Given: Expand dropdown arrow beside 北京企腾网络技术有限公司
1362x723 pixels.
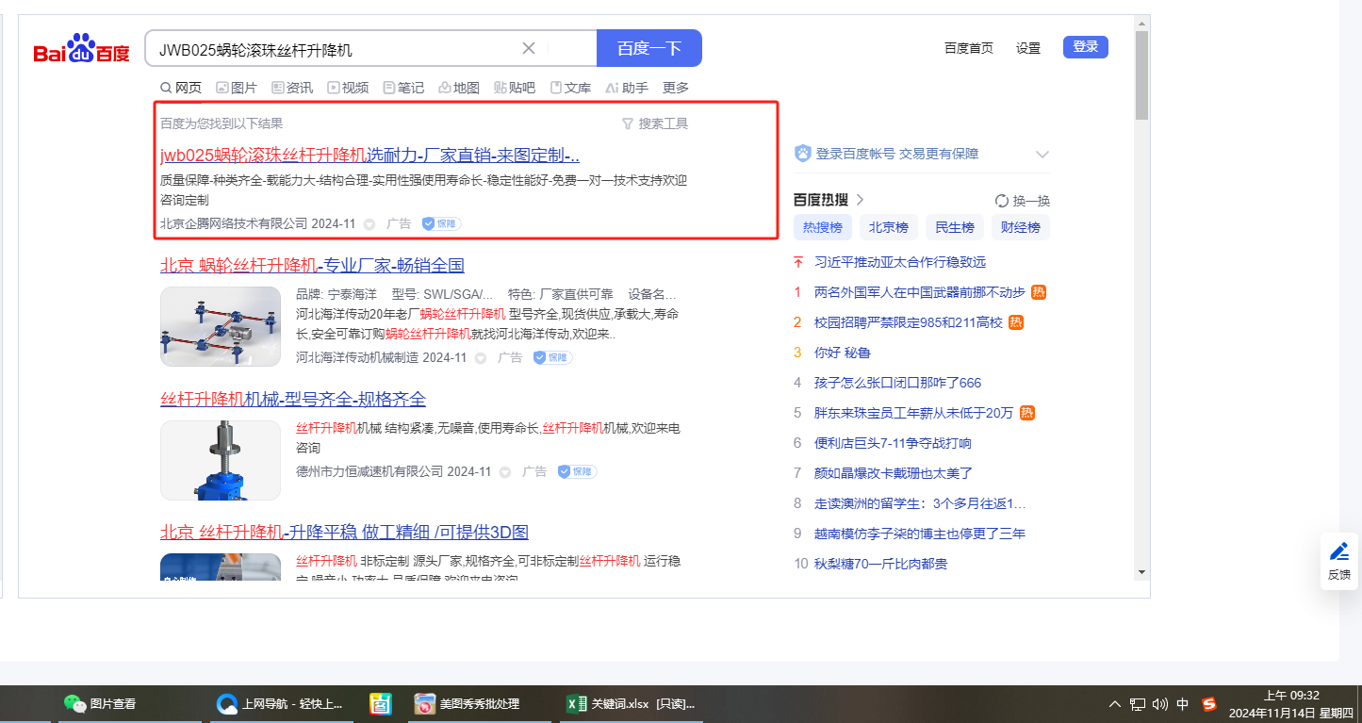Looking at the screenshot, I should click(x=369, y=224).
